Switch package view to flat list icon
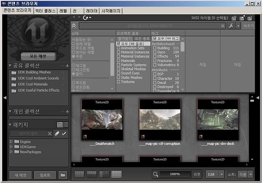This screenshot has width=262, height=183. (x=66, y=124)
